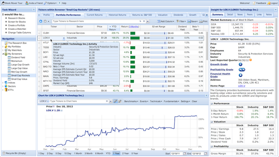Switch to Returns vs. S&P 500 tab
This screenshot has height=157, width=279.
coord(142,15)
